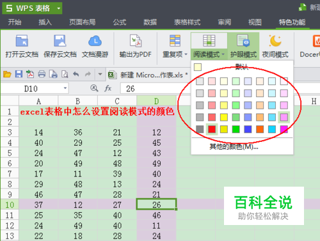Open the 重复项 dropdown arrow
This screenshot has height=241, width=320.
point(186,54)
